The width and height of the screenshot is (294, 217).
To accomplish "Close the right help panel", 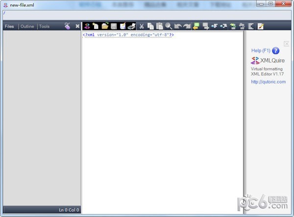I will point(287,44).
